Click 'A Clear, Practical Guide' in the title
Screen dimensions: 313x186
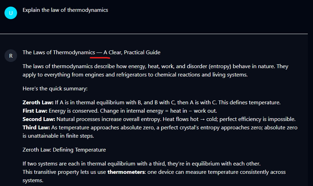(x=132, y=52)
